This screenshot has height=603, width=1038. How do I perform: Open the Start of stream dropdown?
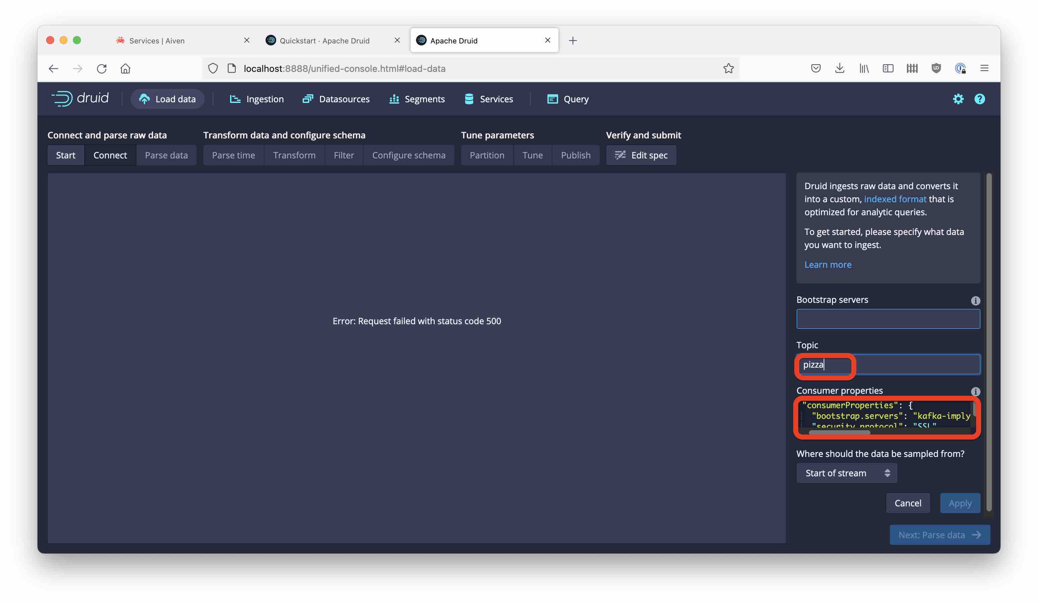(846, 473)
